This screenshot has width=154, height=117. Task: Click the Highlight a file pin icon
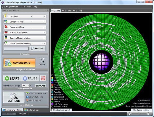27,100
